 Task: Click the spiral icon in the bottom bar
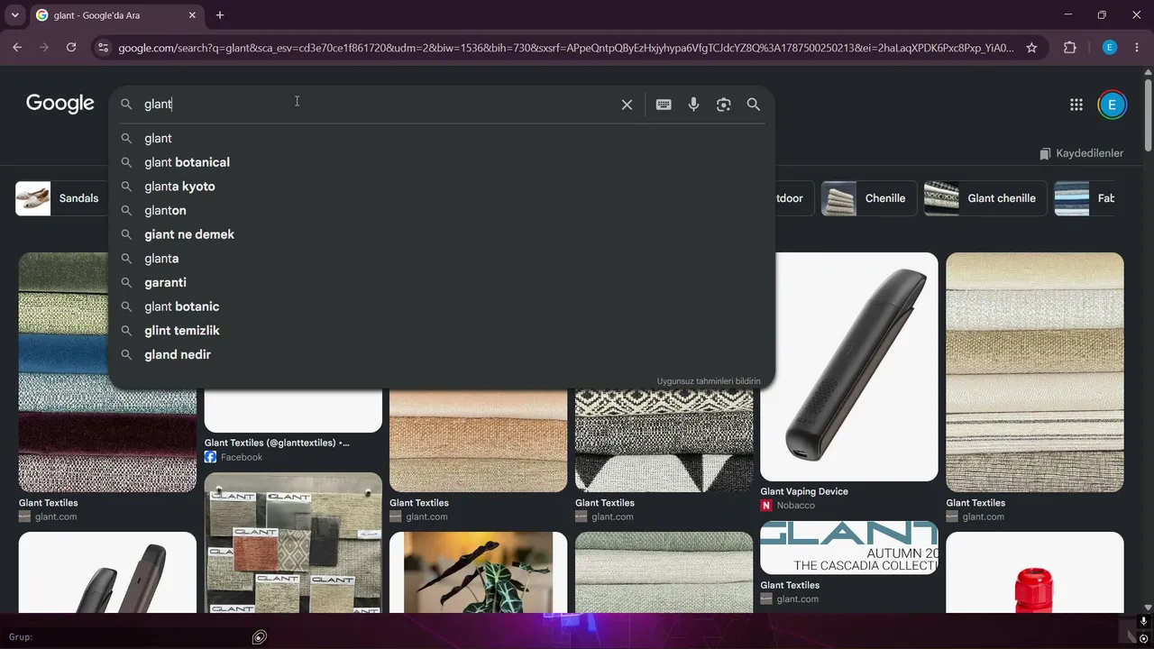pyautogui.click(x=260, y=637)
